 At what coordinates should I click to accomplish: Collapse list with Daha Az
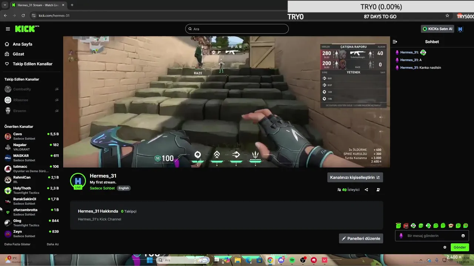click(53, 244)
